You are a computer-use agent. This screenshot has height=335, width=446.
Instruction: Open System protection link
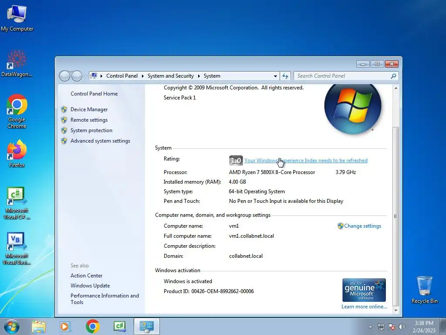[91, 130]
